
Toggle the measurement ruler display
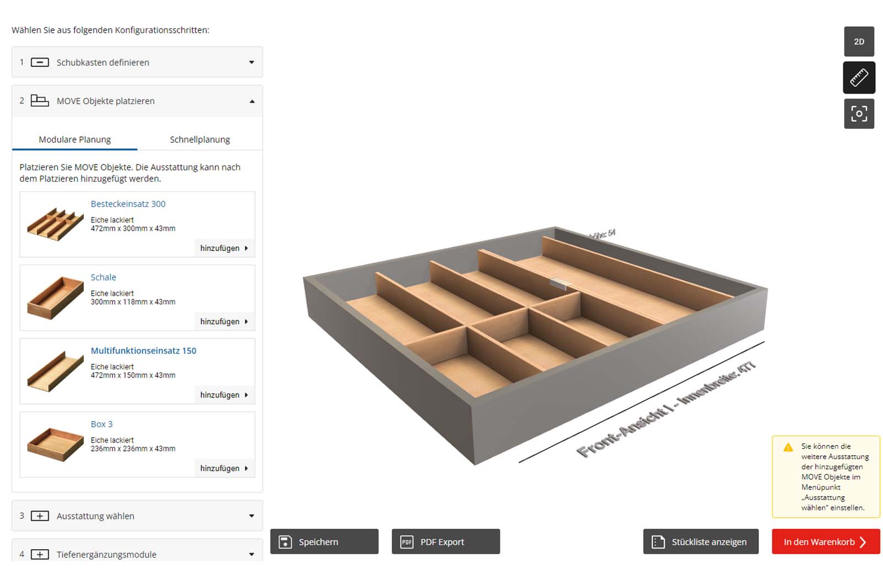pos(859,77)
